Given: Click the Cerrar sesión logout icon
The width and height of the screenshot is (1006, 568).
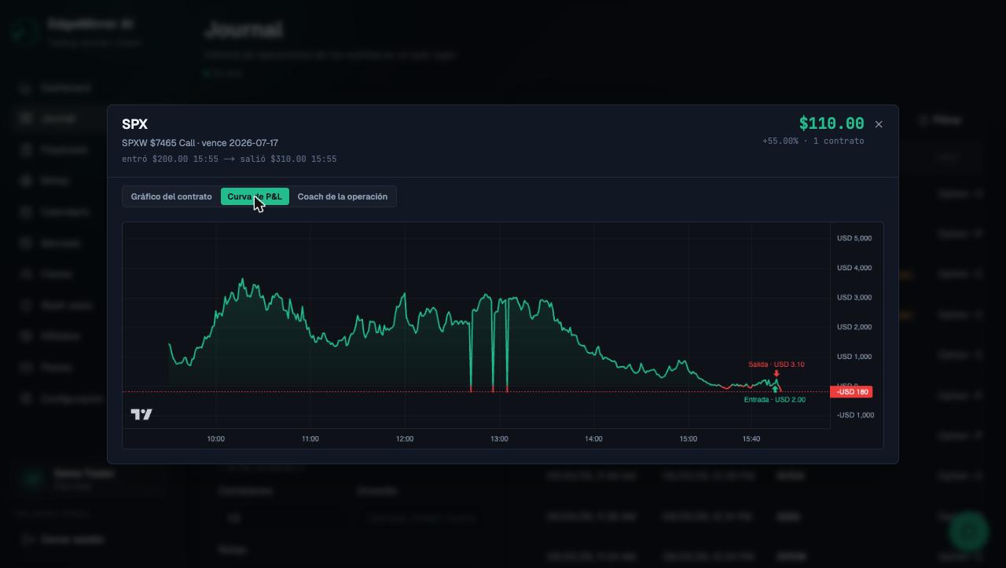Looking at the screenshot, I should point(26,540).
